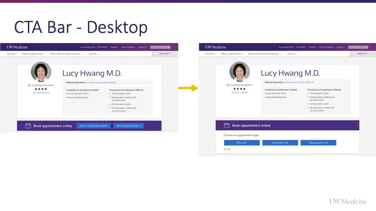376x211 pixels.
Task: Expand Make an appointment menu in right mockup
Action: (232, 54)
